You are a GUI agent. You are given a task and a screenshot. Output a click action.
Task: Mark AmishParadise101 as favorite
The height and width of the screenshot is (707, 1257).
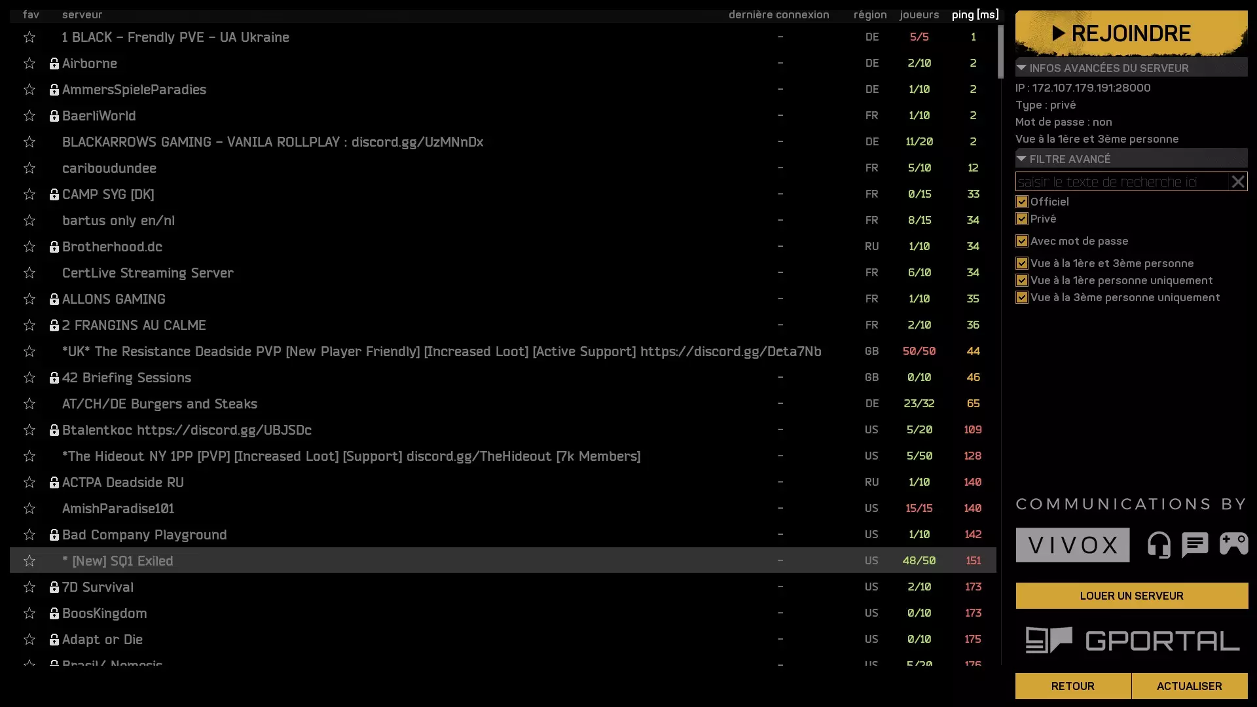pos(29,509)
